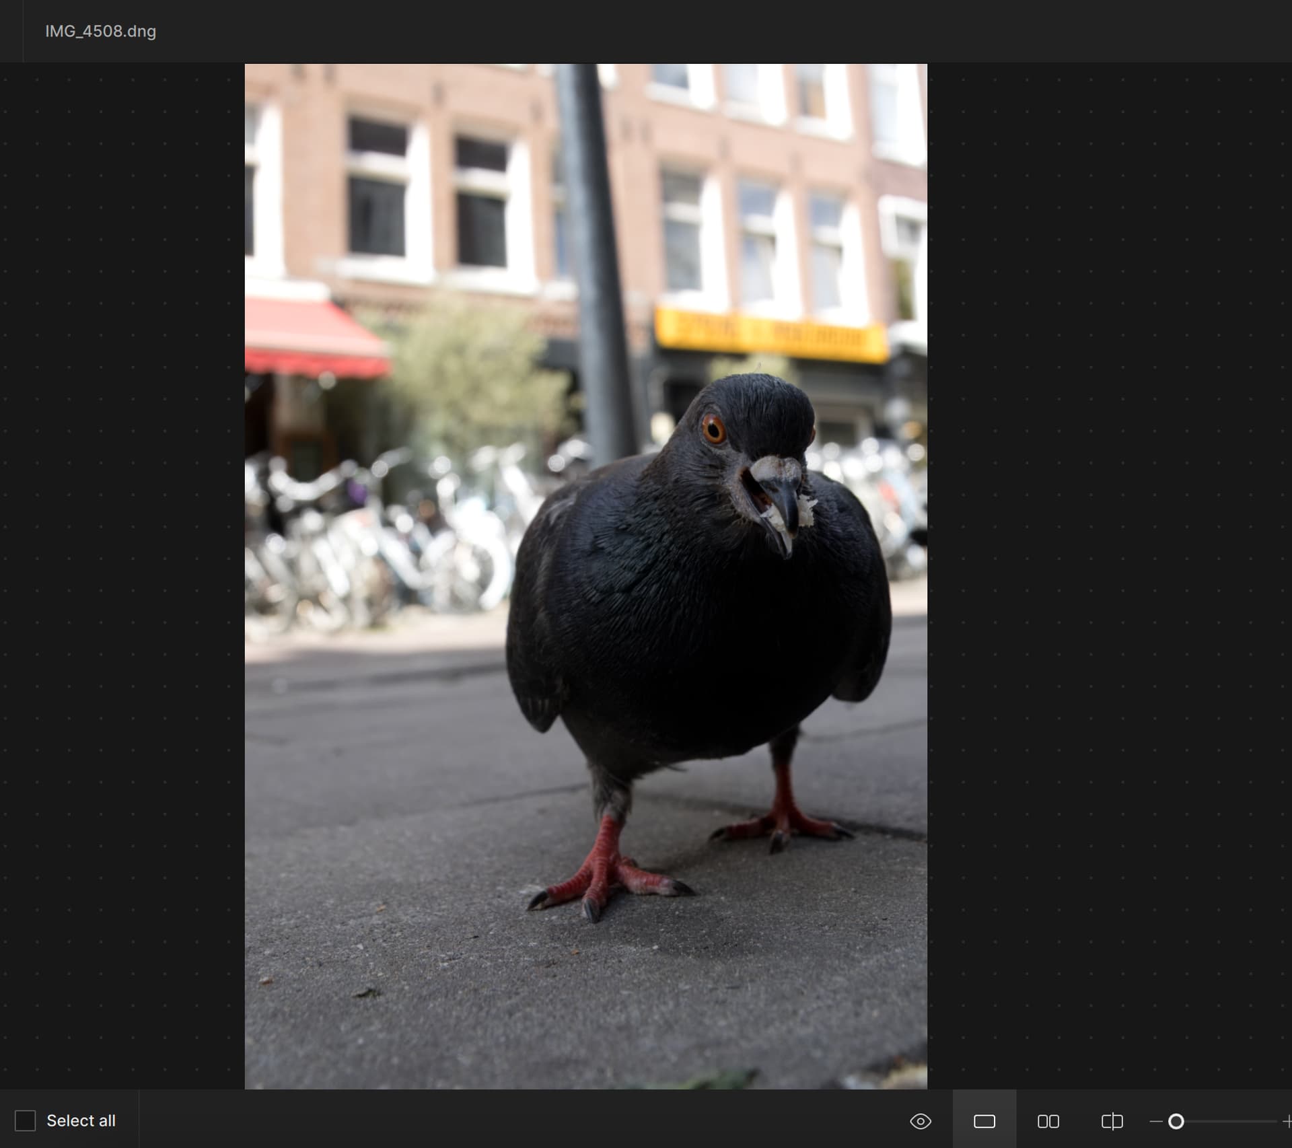Viewport: 1292px width, 1148px height.
Task: Check the Select all checkbox
Action: pyautogui.click(x=25, y=1120)
